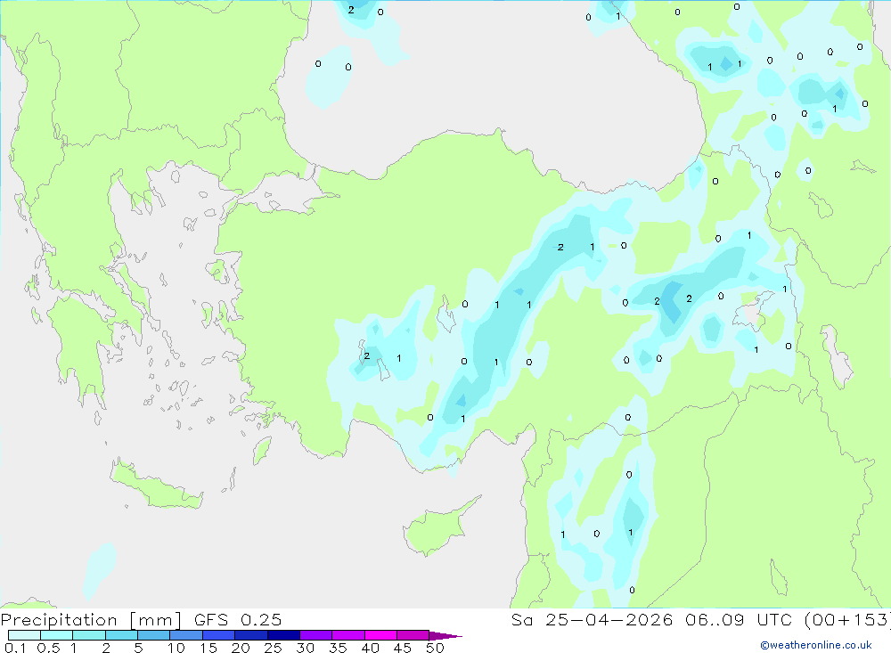Click the 'Sa 25-04-2026' date text
Screen dimensions: 891x653
[x=593, y=620]
